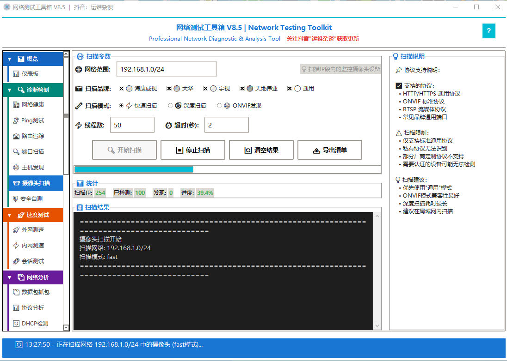Toggle the 天地伟业 brand checkbox
507x361 pixels.
pos(242,88)
